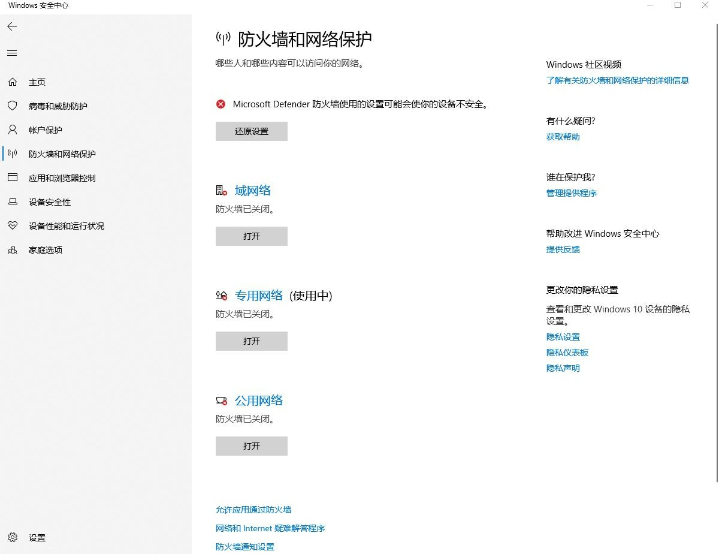The width and height of the screenshot is (719, 554).
Task: Click the account protection person icon
Action: click(x=13, y=130)
